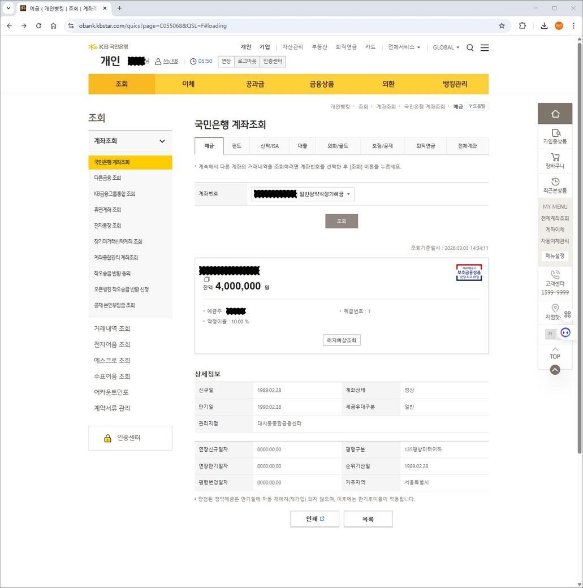Open 장바구니 cart icon in sidebar
Viewport: 583px width, 588px height.
[555, 157]
